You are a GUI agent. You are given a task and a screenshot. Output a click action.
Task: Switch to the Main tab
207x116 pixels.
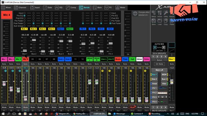click(x=97, y=7)
